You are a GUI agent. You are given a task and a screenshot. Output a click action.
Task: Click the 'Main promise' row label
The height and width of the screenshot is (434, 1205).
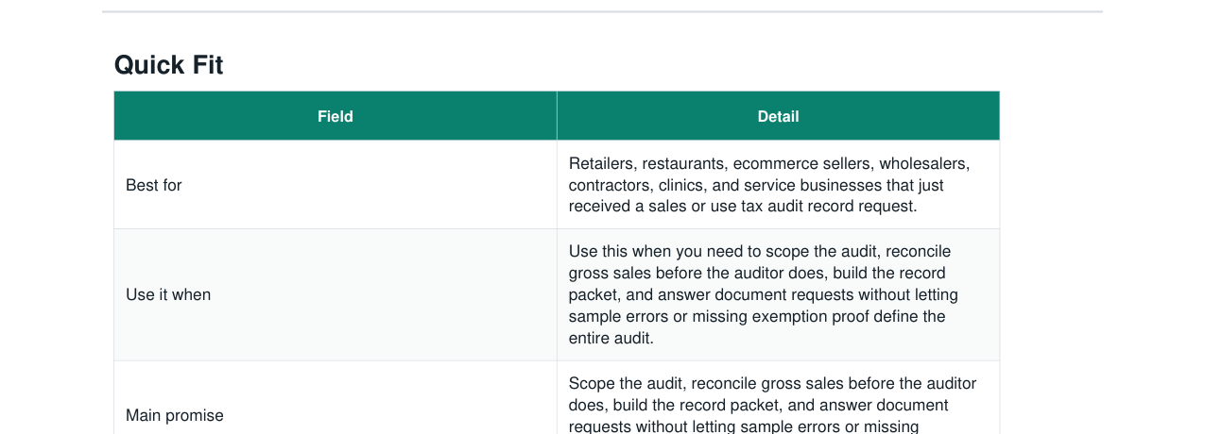(175, 415)
